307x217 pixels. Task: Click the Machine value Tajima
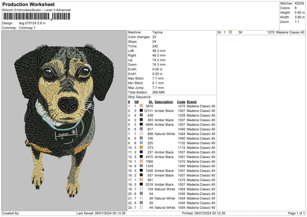[158, 32]
